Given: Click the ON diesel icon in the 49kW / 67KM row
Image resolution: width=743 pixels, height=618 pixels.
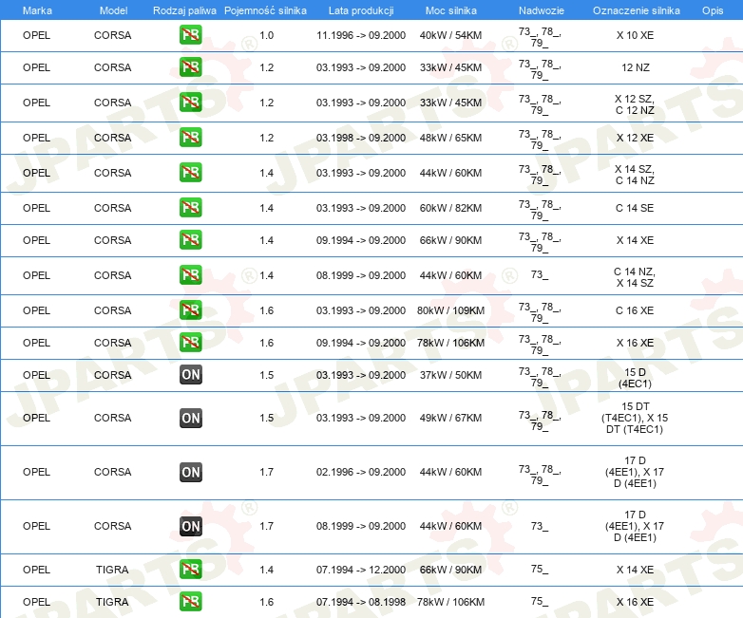Looking at the screenshot, I should [190, 418].
